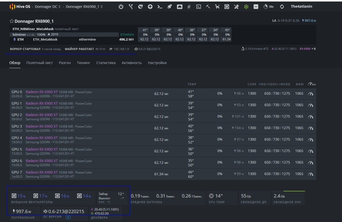This screenshot has width=342, height=222.
Task: Open GPU 7 overclock gauge icon
Action: point(310,174)
